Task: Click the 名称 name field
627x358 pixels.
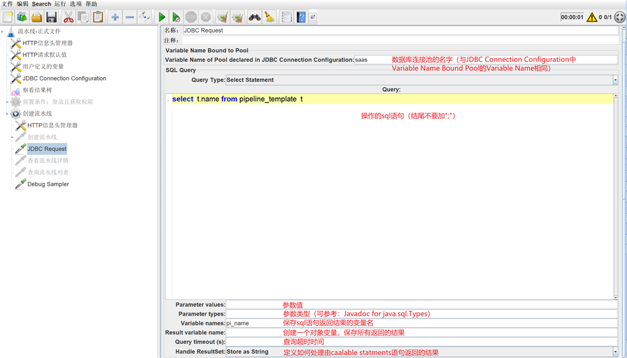Action: 401,30
